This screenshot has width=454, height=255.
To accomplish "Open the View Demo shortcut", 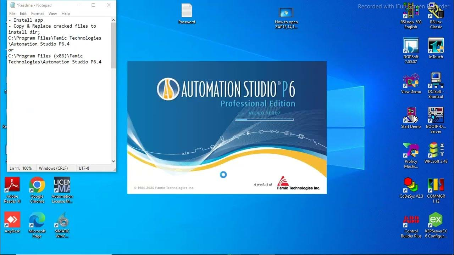I will 411,83.
